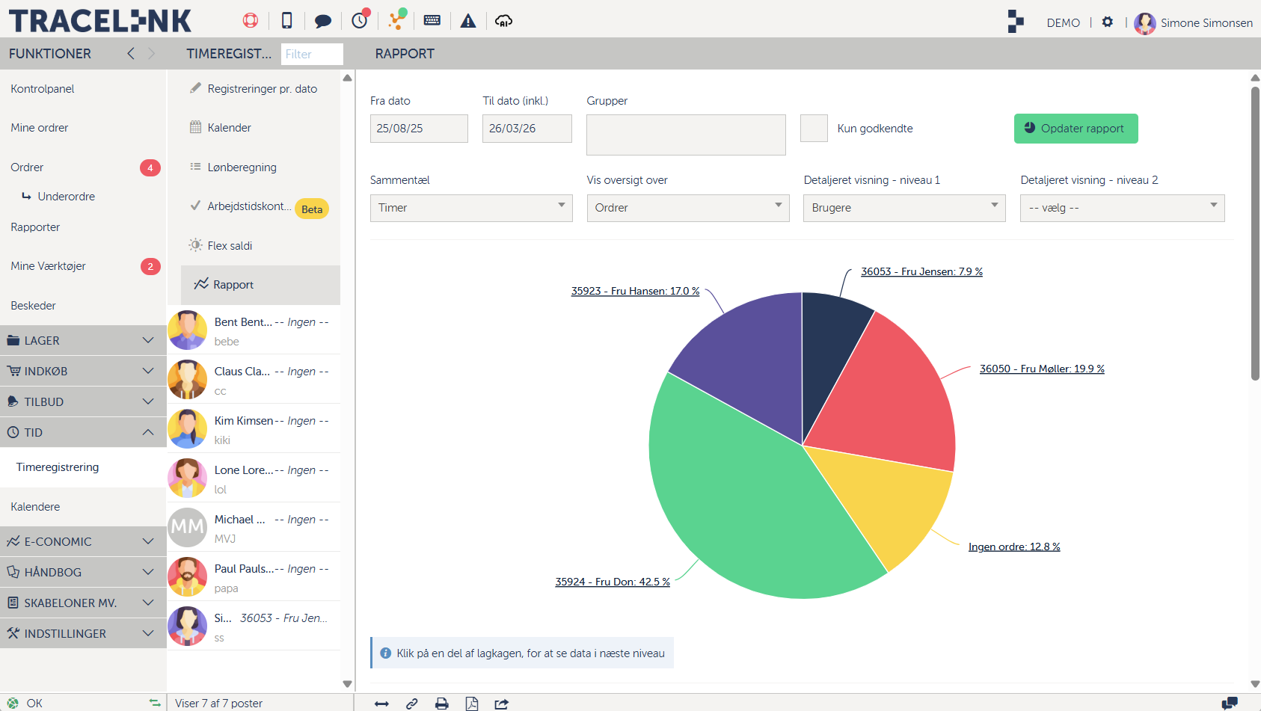The image size is (1261, 711).
Task: Open the mobile phone icon in top toolbar
Action: click(x=286, y=21)
